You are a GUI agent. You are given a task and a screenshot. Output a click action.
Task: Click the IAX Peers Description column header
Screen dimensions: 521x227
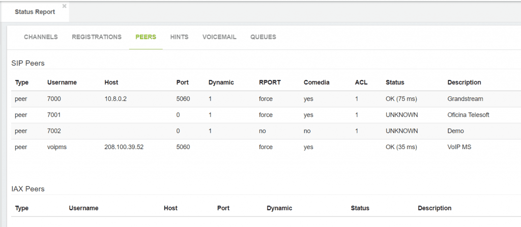435,208
